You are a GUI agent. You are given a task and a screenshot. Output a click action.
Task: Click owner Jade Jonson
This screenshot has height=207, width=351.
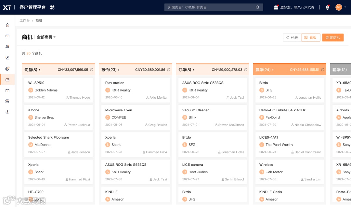coord(79,152)
